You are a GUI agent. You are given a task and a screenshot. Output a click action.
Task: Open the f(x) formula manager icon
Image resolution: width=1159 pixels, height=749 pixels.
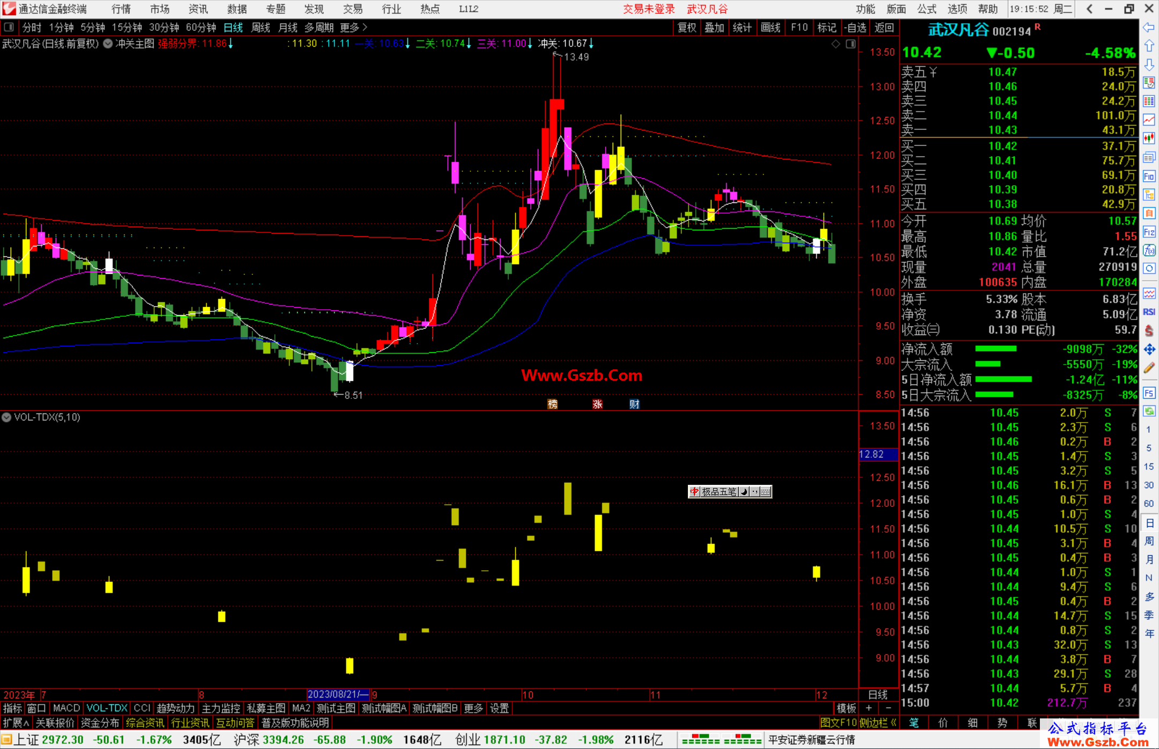click(x=1149, y=250)
